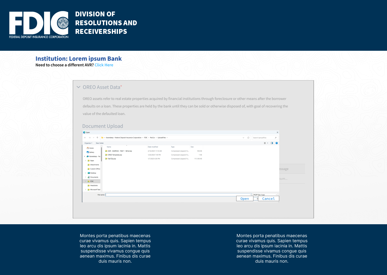Select Home in the navigation pane
The image size is (387, 275).
click(90, 148)
